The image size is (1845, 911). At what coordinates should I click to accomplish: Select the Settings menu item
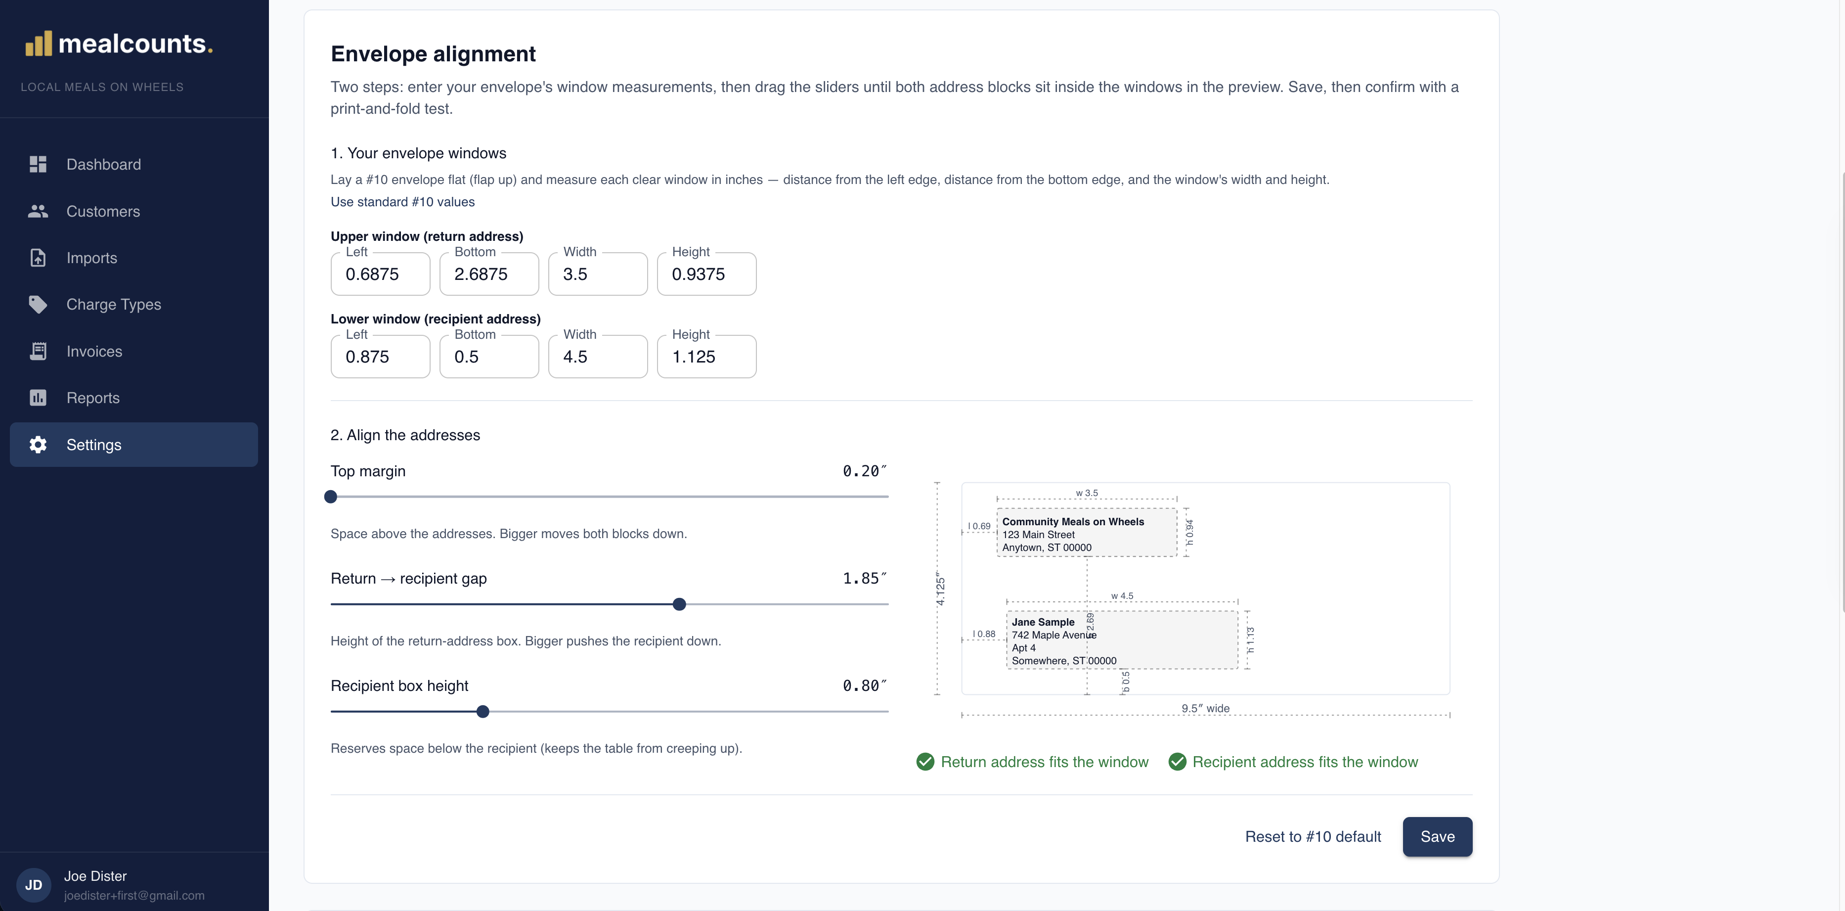click(134, 445)
